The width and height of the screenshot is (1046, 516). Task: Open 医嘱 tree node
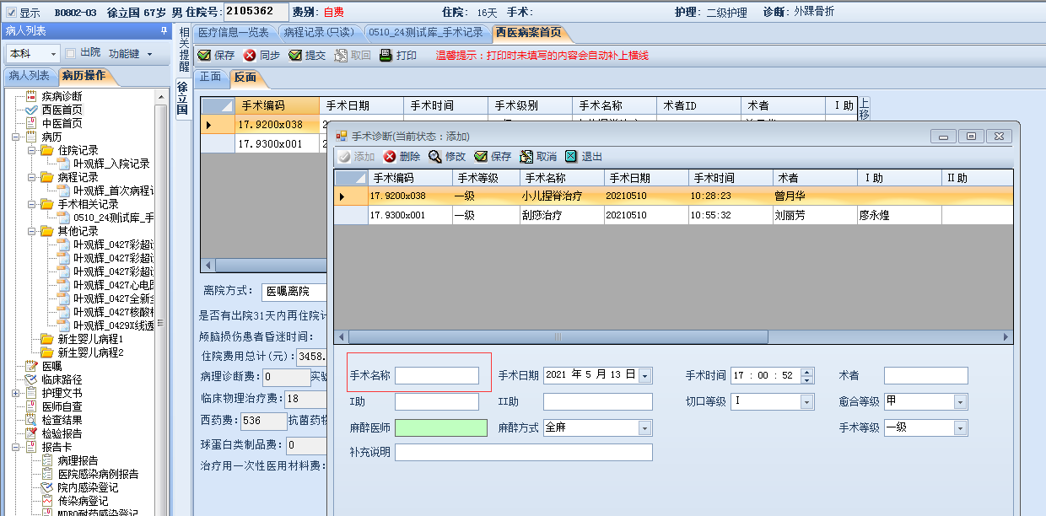(x=51, y=366)
